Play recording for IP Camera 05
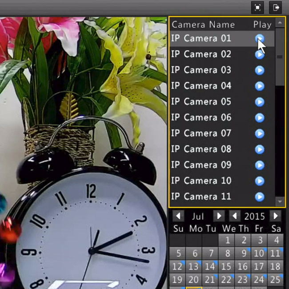The image size is (289, 289). (260, 102)
